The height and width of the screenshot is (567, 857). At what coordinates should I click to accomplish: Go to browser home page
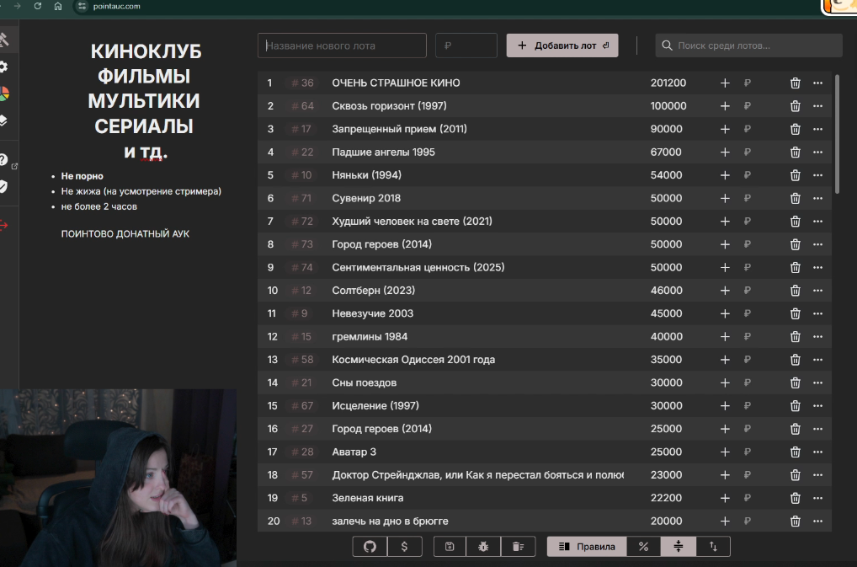pos(58,6)
